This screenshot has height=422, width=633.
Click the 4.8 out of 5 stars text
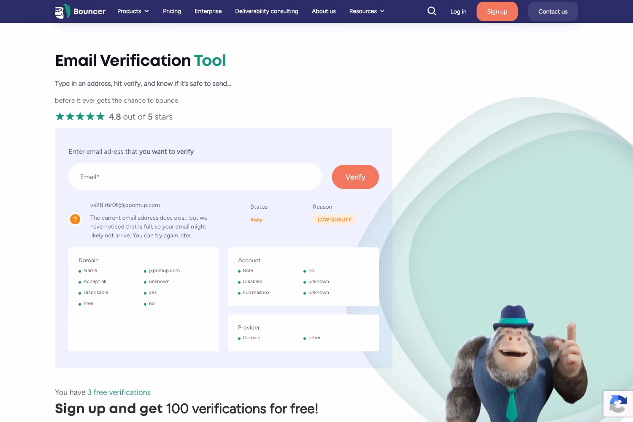[x=141, y=117]
